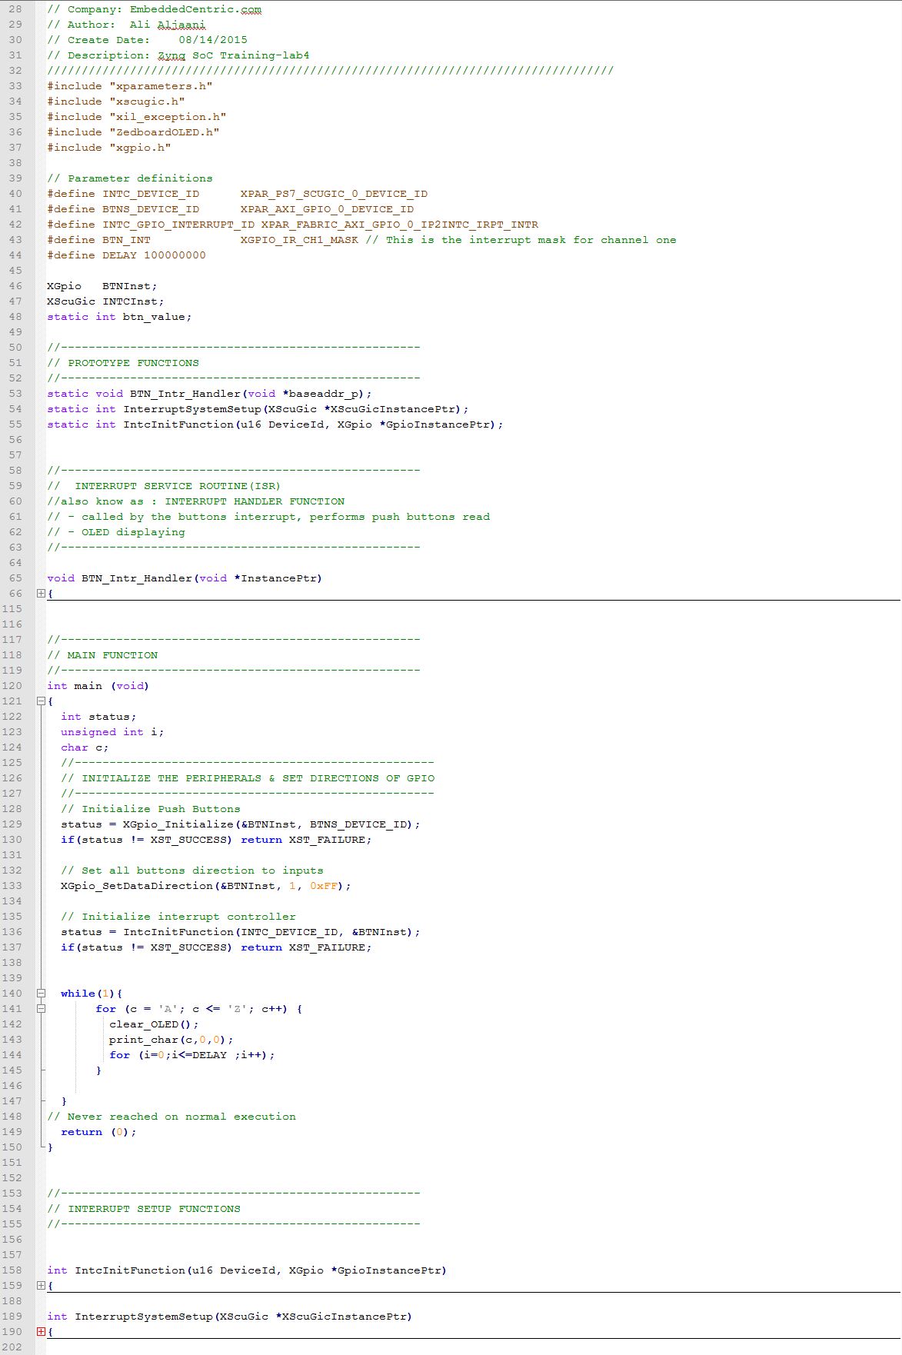Image resolution: width=902 pixels, height=1355 pixels.
Task: Click the '// INTERRUPT SETUP FUNCTIONS' comment
Action: click(144, 1209)
